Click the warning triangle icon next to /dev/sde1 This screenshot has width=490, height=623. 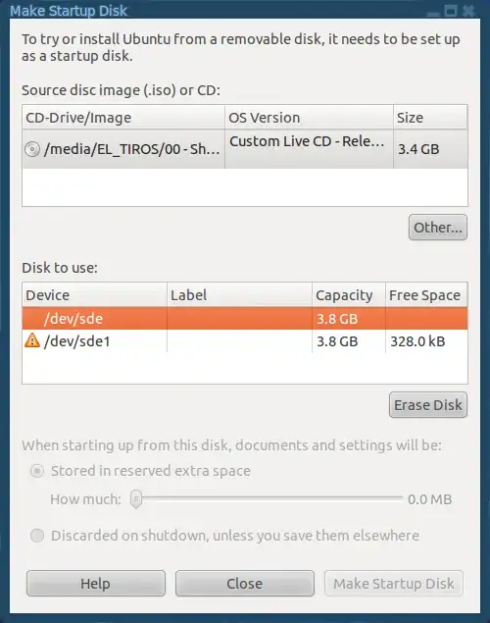coord(32,340)
